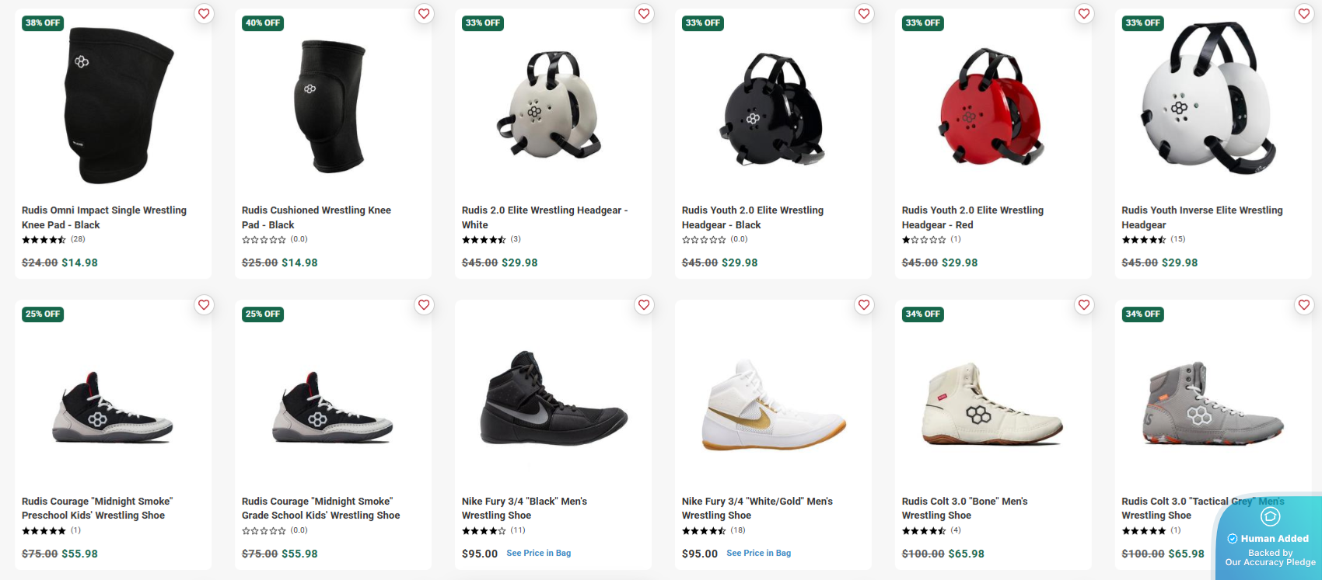Click See Price in Bag for Nike Fury White/Gold
The image size is (1322, 580).
758,554
